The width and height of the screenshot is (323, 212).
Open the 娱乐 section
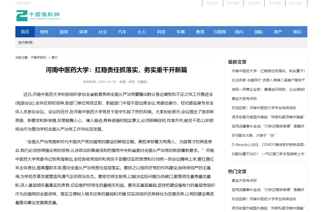click(x=298, y=32)
